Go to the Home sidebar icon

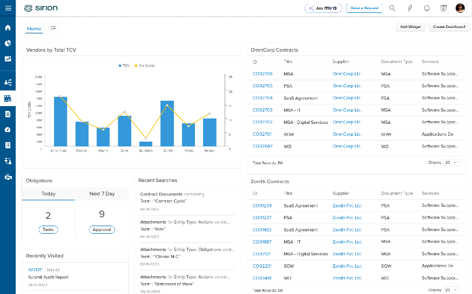pos(8,27)
